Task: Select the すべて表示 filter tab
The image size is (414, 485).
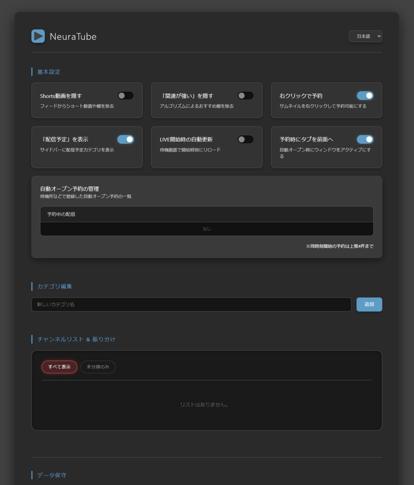Action: [x=59, y=367]
